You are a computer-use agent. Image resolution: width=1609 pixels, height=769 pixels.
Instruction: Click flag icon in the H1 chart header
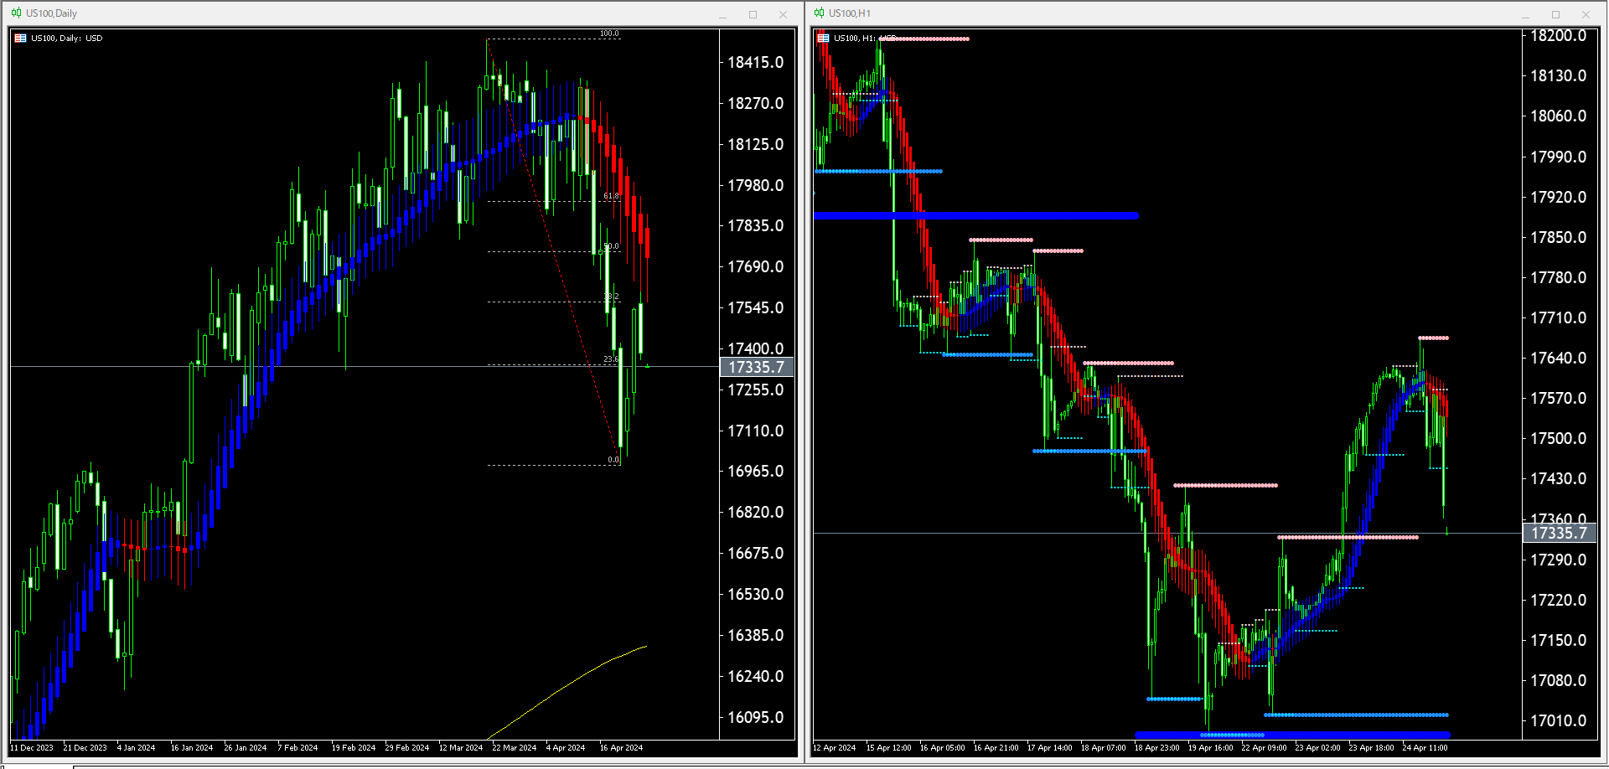click(824, 39)
